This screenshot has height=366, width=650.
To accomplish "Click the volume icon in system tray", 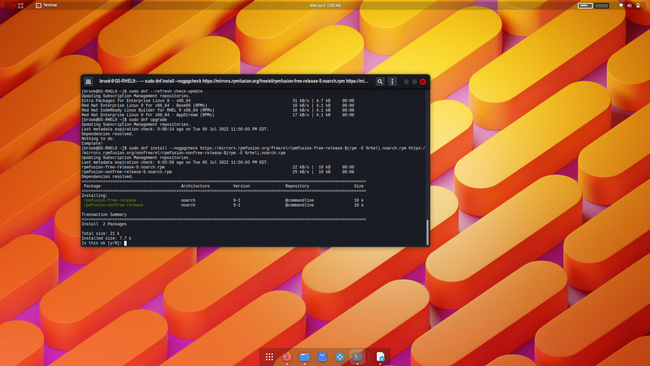I will [x=629, y=5].
